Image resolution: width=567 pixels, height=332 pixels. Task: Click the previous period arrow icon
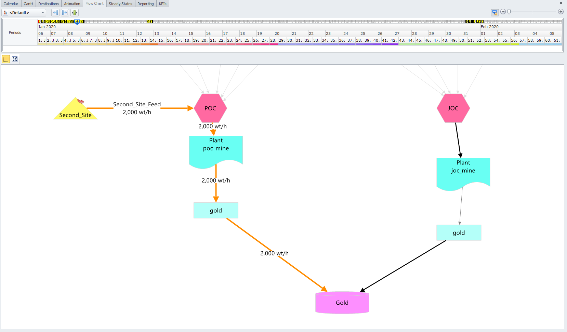pos(55,13)
